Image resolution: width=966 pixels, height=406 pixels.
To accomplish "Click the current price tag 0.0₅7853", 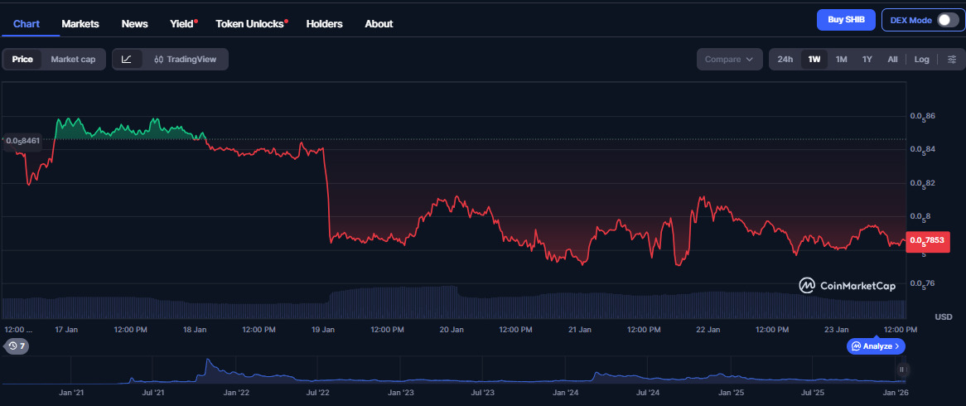I will [x=928, y=241].
